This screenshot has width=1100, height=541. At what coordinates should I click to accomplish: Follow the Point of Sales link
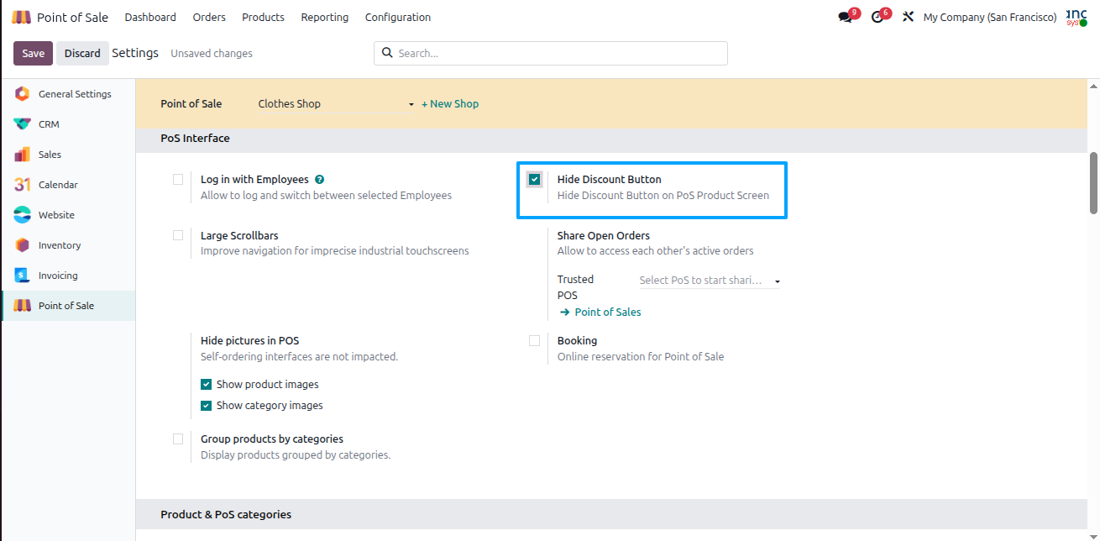click(x=608, y=312)
